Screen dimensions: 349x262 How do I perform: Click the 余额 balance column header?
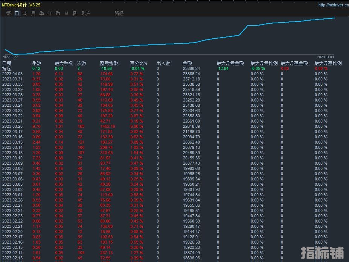coord(187,64)
